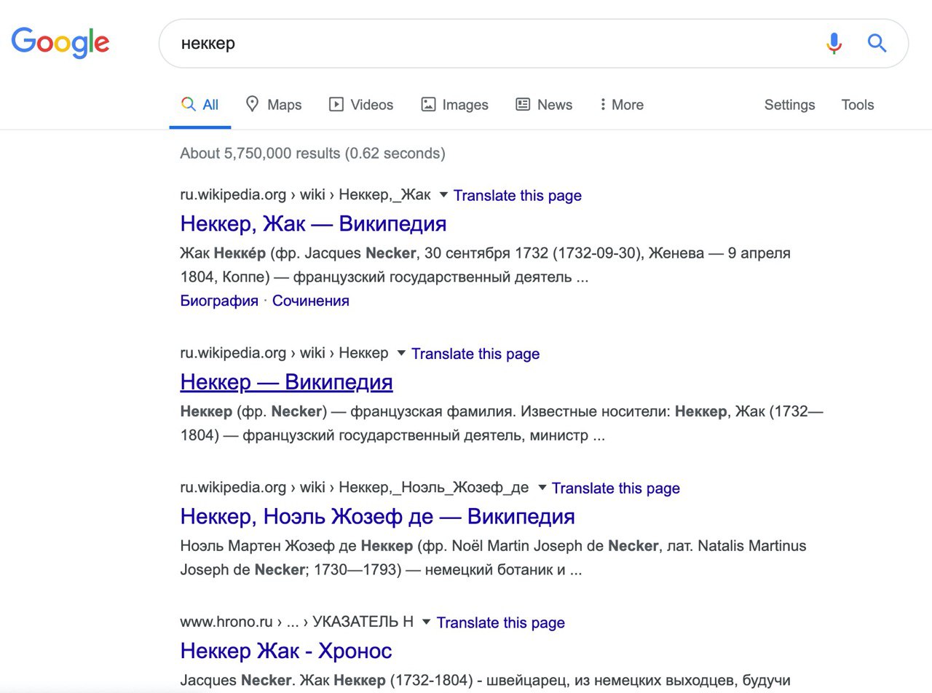The width and height of the screenshot is (932, 693).
Task: Expand dropdown arrow beside hrono.ru URL
Action: click(x=427, y=622)
